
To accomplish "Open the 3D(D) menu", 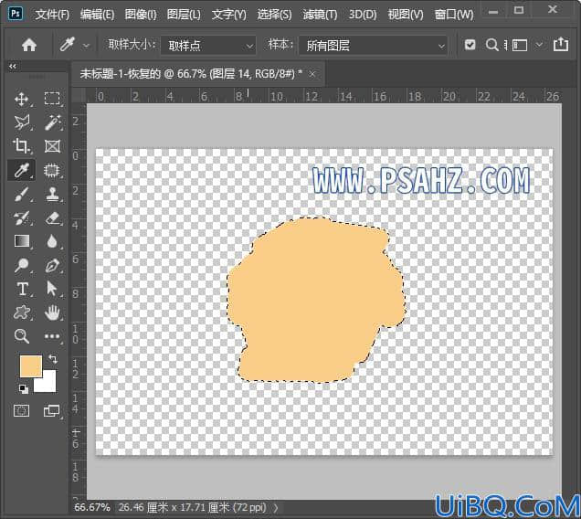I will tap(363, 15).
